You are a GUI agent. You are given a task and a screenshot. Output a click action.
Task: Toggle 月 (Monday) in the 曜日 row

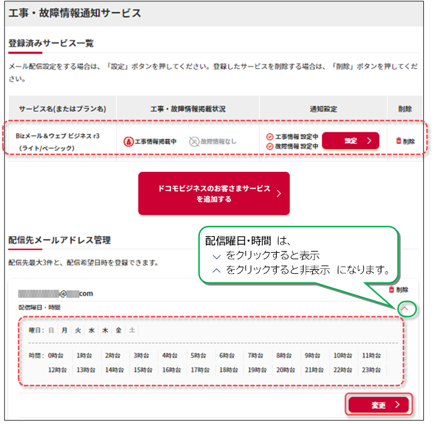65,330
